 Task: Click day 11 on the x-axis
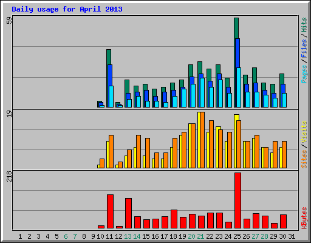tap(109, 236)
